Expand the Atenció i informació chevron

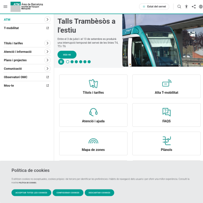point(47,52)
